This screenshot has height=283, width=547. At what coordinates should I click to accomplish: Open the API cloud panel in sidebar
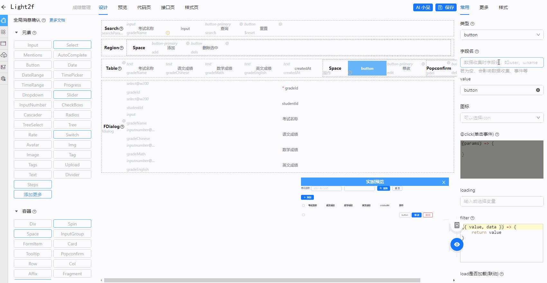4,55
